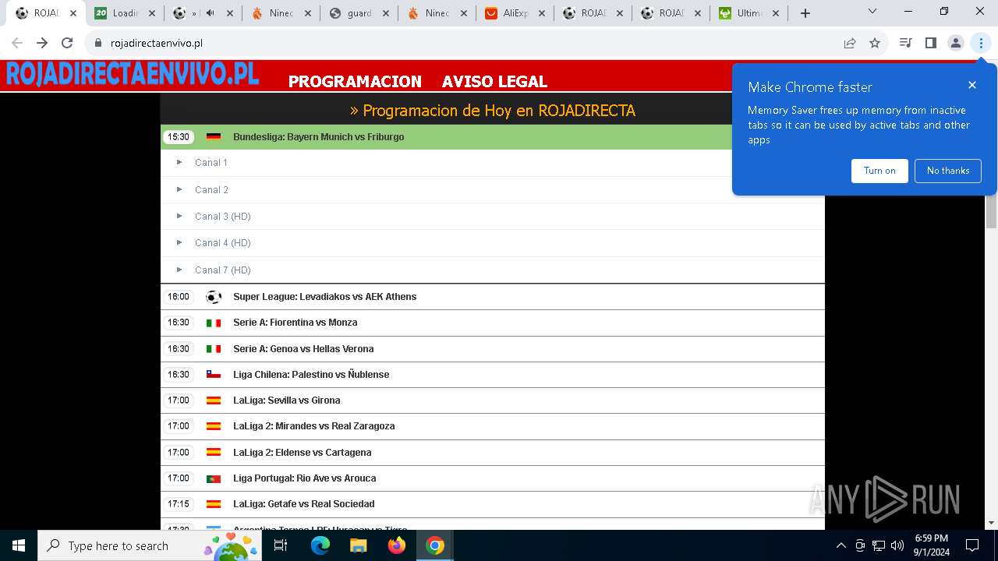The width and height of the screenshot is (998, 561).
Task: Expand LaLiga: Sevilla vs Girona
Action: click(x=493, y=400)
